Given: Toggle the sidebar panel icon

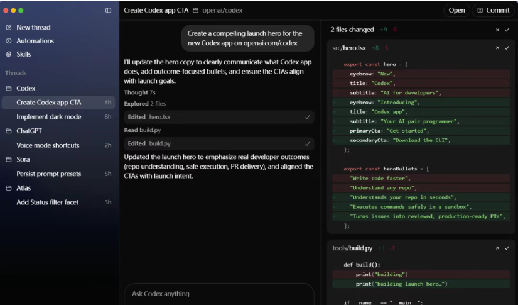Looking at the screenshot, I should (108, 11).
